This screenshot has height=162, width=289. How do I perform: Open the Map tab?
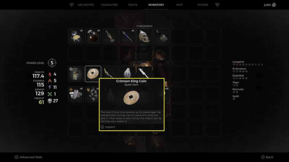coord(179,5)
